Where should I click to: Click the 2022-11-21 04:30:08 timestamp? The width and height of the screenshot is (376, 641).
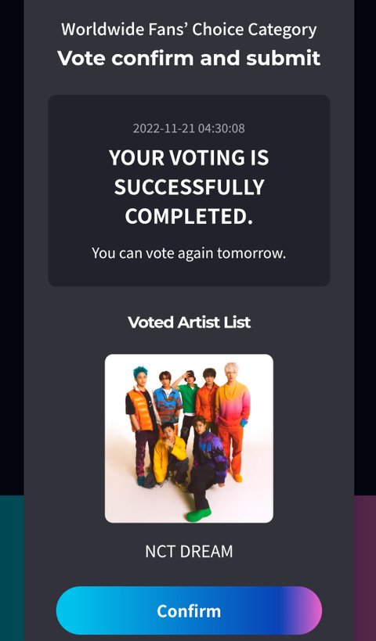click(x=189, y=128)
